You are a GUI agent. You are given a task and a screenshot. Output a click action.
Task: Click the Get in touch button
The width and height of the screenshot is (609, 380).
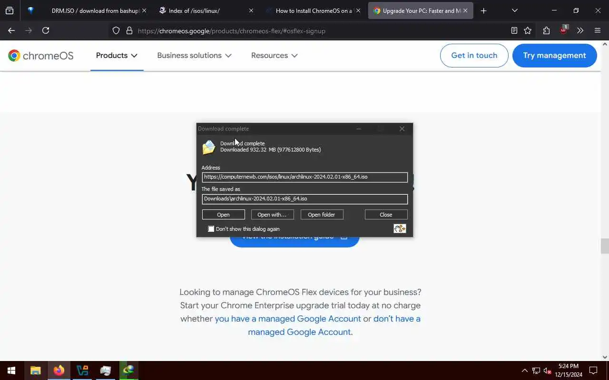tap(474, 56)
